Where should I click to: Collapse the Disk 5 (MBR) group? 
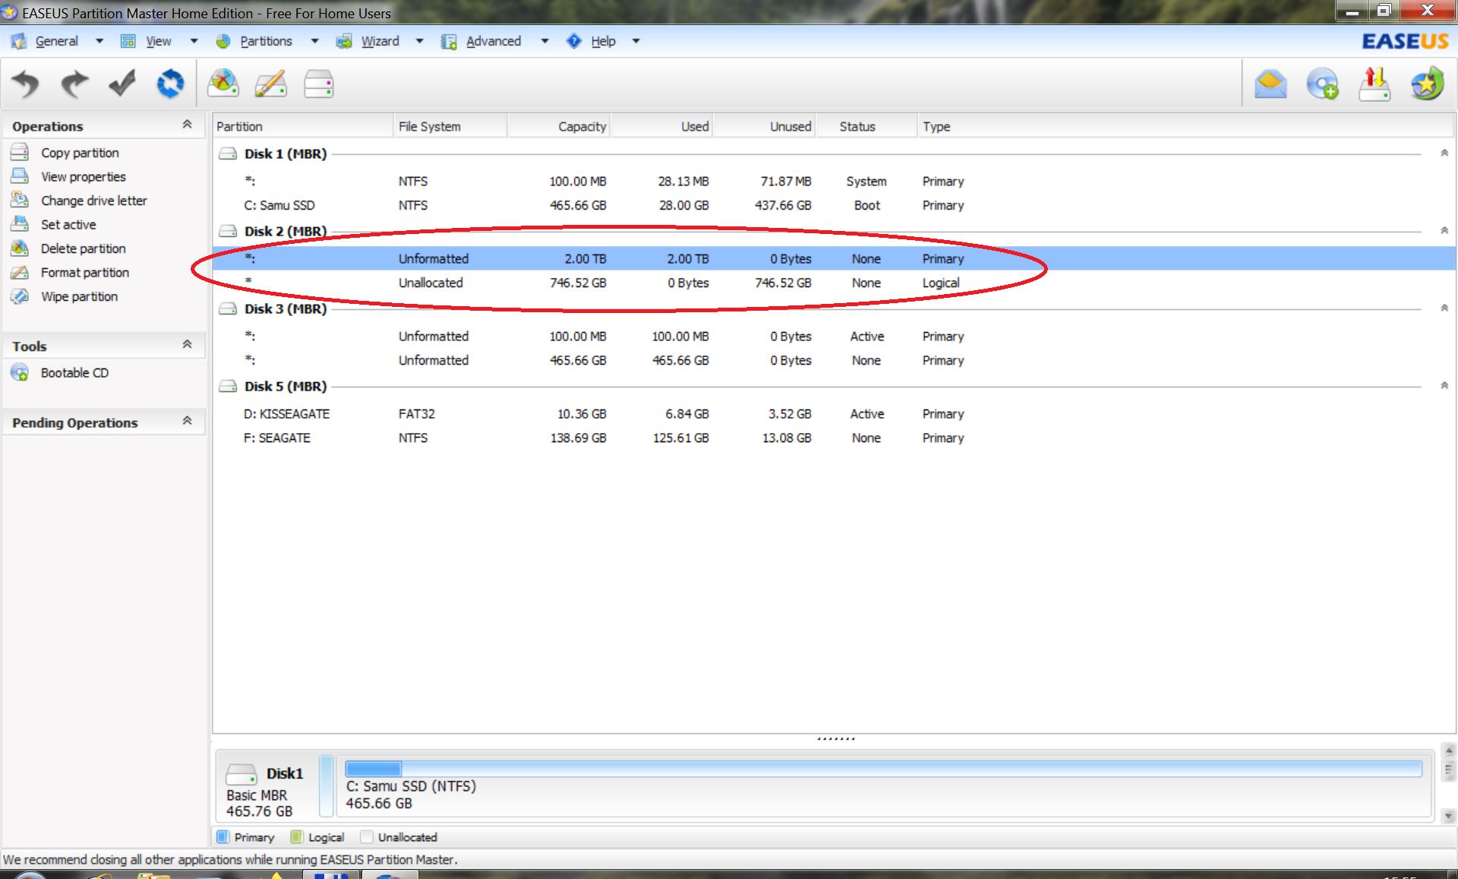(1444, 386)
